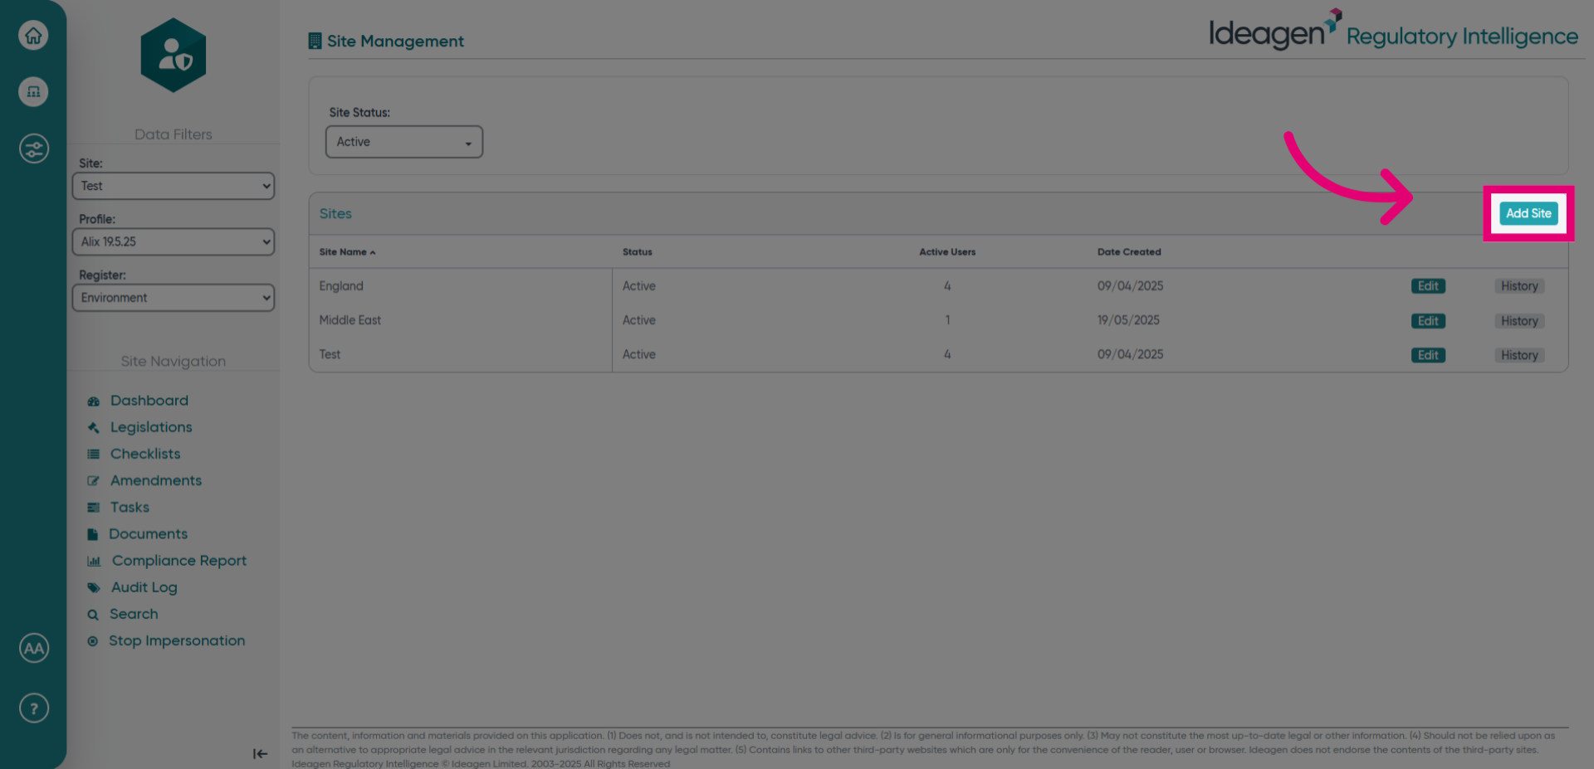Open Compliance Report navigation link
Screen dimensions: 1594x769
[179, 561]
